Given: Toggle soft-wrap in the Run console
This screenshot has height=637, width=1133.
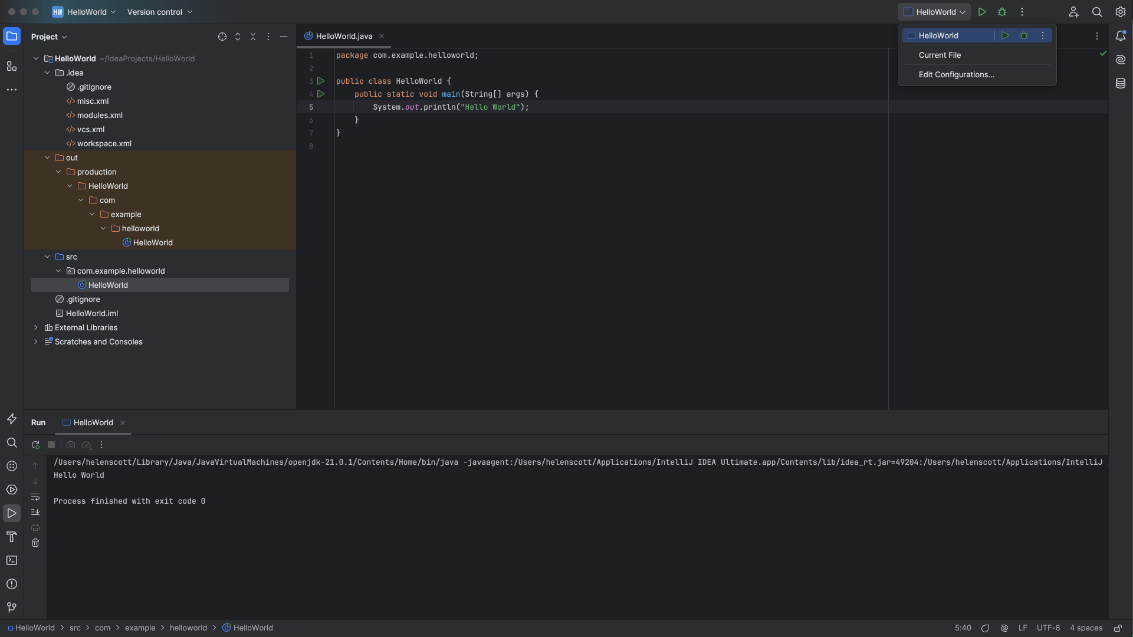Looking at the screenshot, I should point(35,497).
